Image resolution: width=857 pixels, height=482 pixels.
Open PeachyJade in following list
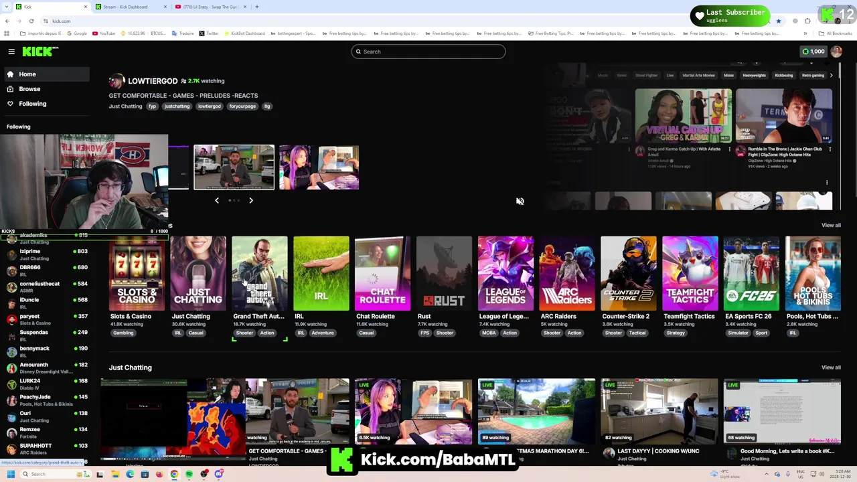click(47, 400)
